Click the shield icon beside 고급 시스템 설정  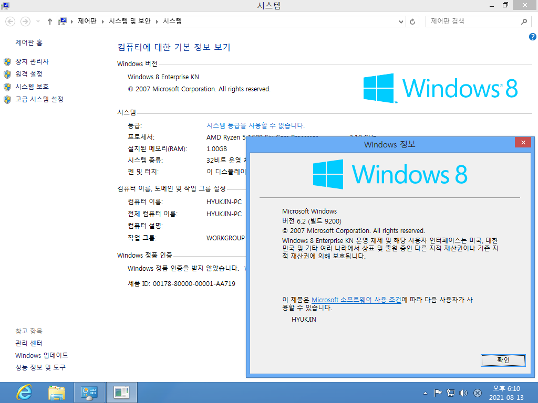point(7,100)
